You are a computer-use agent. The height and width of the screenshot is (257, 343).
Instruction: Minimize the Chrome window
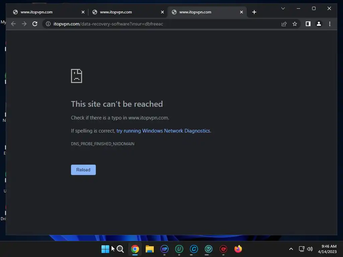[298, 8]
